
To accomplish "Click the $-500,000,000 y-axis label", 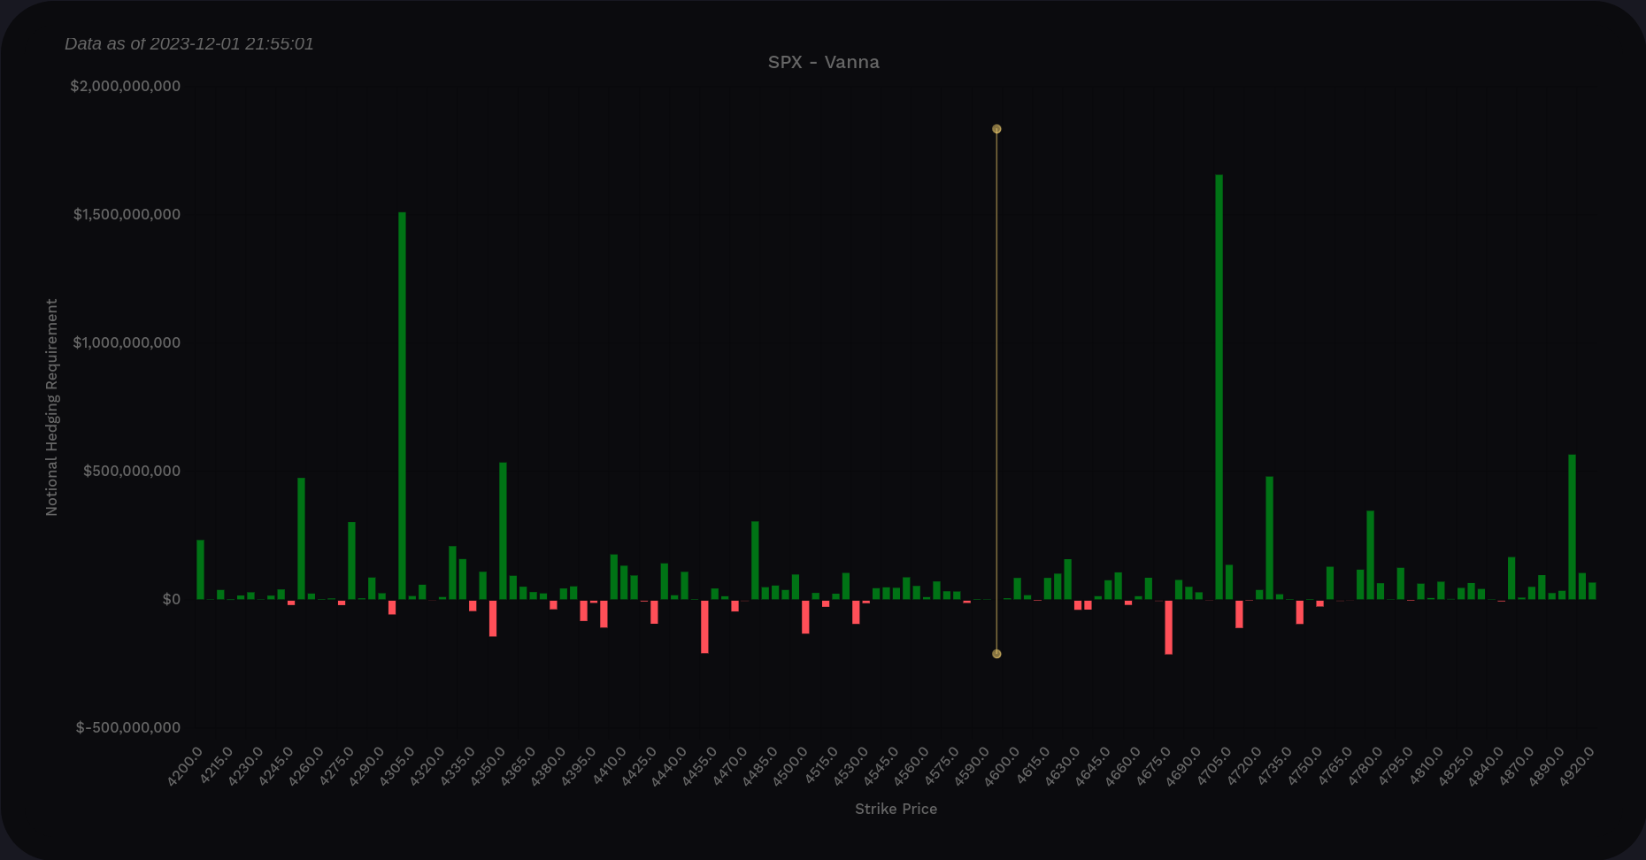I will click(x=128, y=727).
